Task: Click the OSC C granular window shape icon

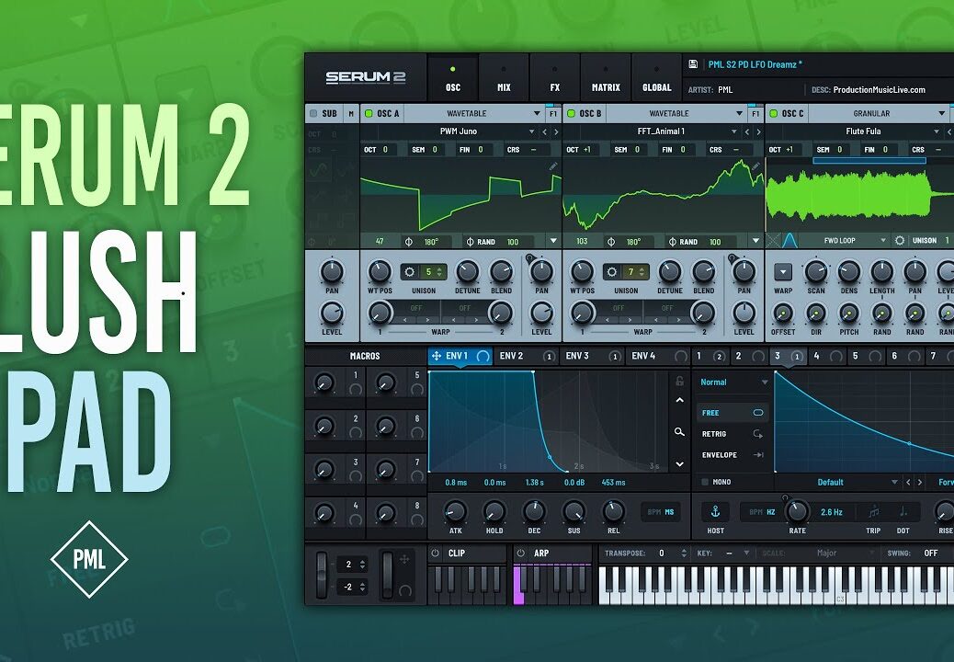Action: tap(789, 240)
